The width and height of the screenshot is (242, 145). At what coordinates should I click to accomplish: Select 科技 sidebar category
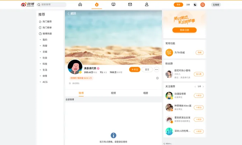coord(45,64)
